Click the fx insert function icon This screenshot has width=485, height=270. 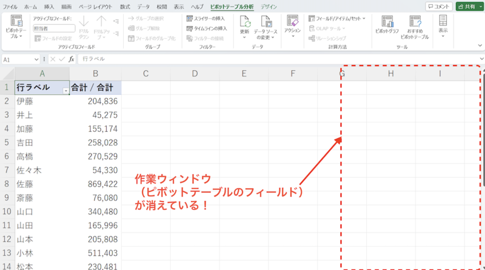coord(72,59)
